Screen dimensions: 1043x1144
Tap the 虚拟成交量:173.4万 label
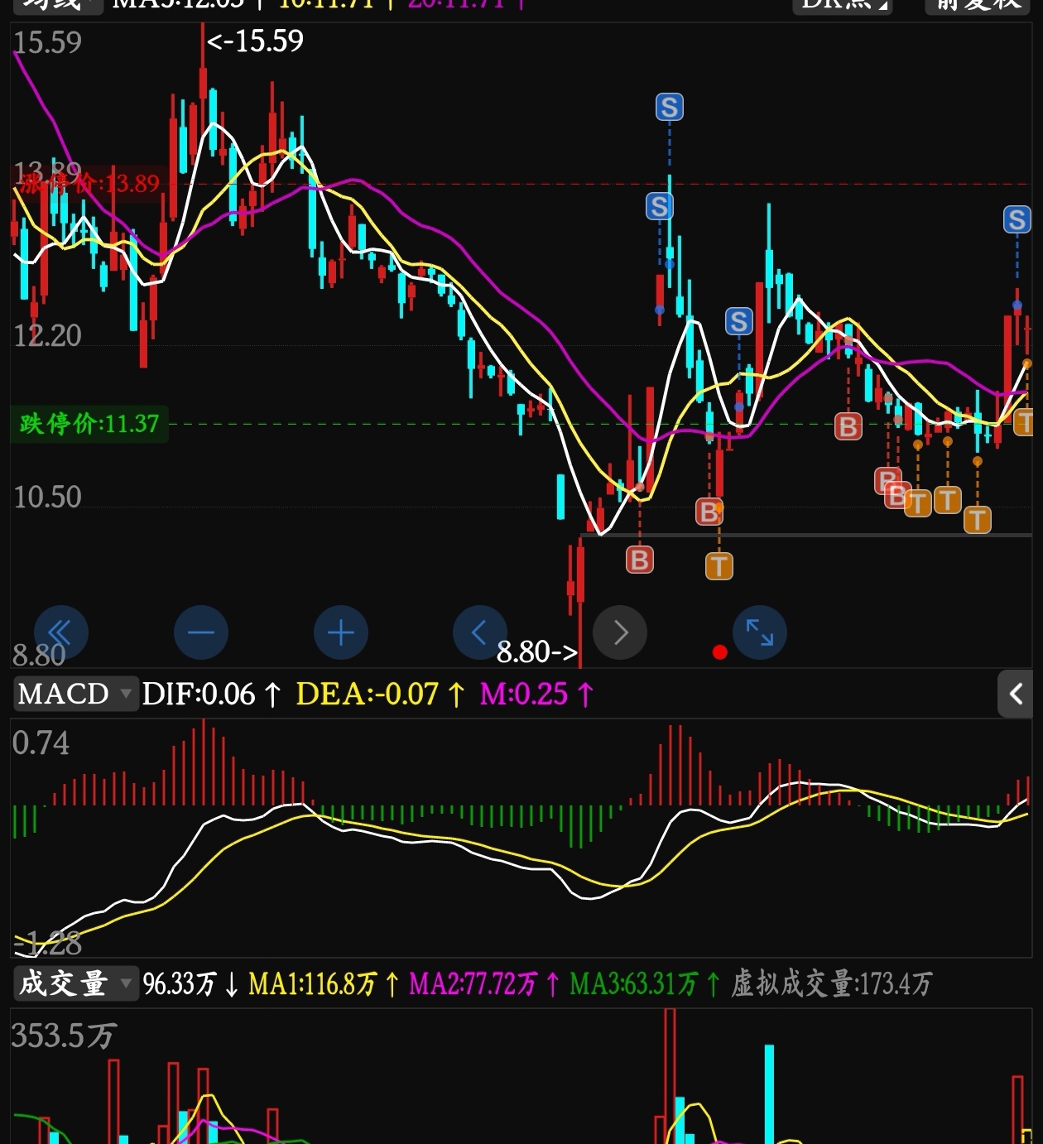(832, 983)
